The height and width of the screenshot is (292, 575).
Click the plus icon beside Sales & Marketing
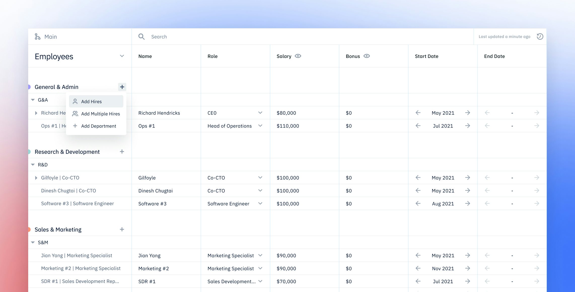click(x=122, y=229)
